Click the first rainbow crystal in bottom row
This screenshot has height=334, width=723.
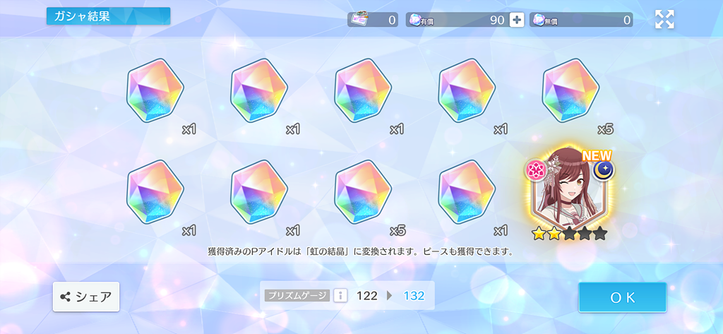click(x=155, y=192)
